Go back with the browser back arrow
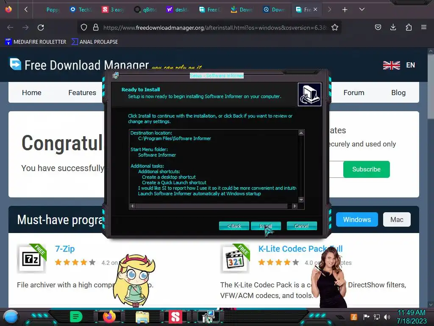 [10, 28]
